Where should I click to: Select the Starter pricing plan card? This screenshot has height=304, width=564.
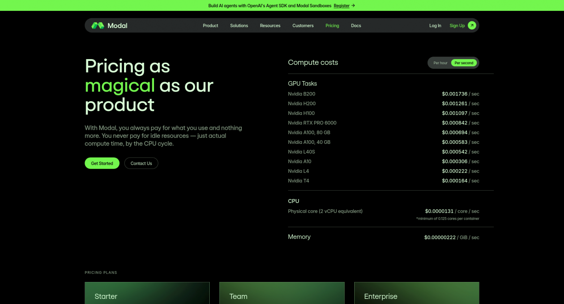(x=147, y=293)
